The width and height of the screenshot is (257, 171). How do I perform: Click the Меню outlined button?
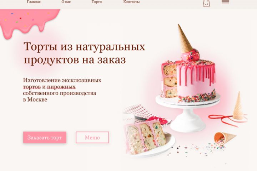92,138
